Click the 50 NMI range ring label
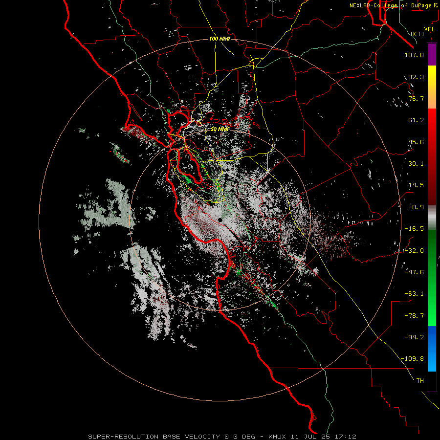440x440 pixels. click(220, 130)
